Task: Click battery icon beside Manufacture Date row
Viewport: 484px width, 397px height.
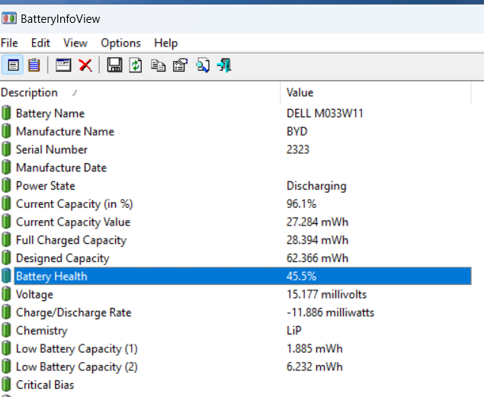Action: pyautogui.click(x=6, y=167)
